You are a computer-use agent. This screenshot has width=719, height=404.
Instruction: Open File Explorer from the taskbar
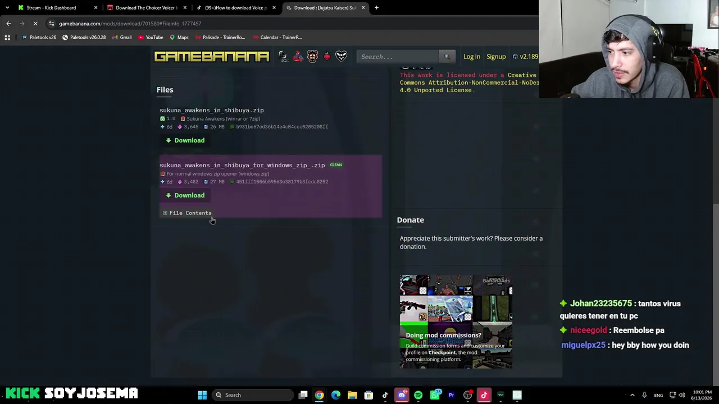pos(352,395)
